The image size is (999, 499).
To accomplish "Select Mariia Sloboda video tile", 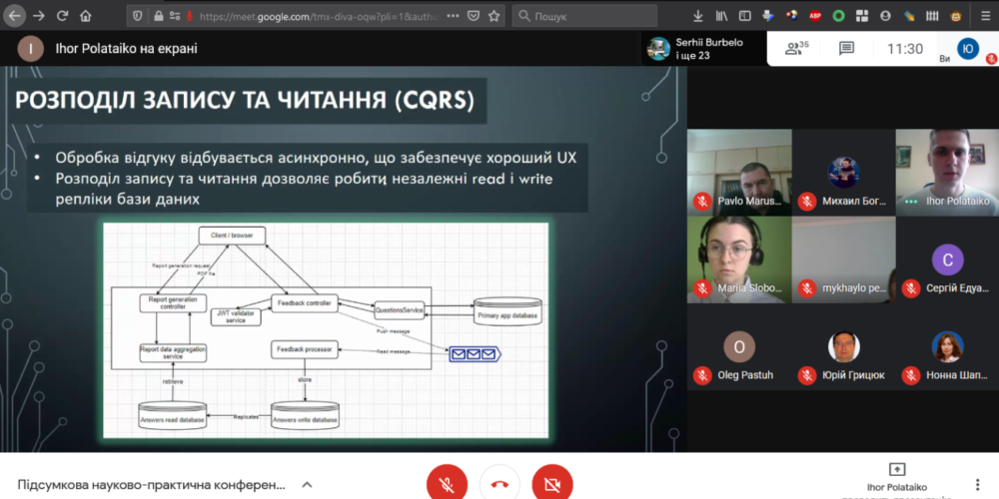I will tap(739, 259).
